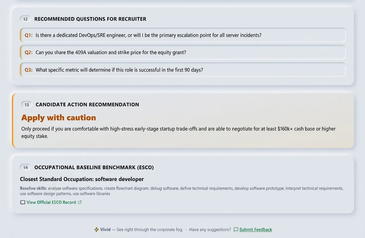Click the Baseline skills description paragraph

click(x=182, y=191)
